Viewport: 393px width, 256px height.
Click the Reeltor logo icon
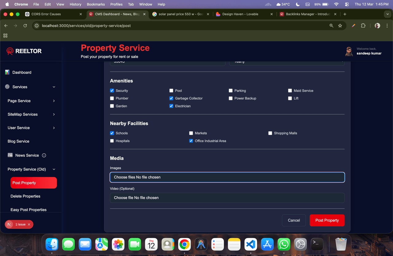10,51
